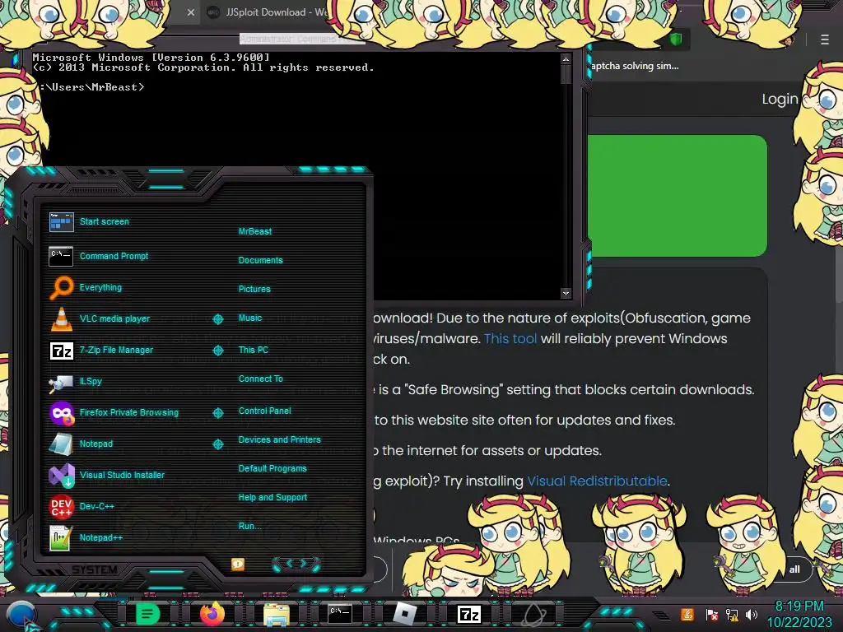The image size is (843, 632).
Task: Switch to Command Prompt taskbar button
Action: tap(340, 614)
